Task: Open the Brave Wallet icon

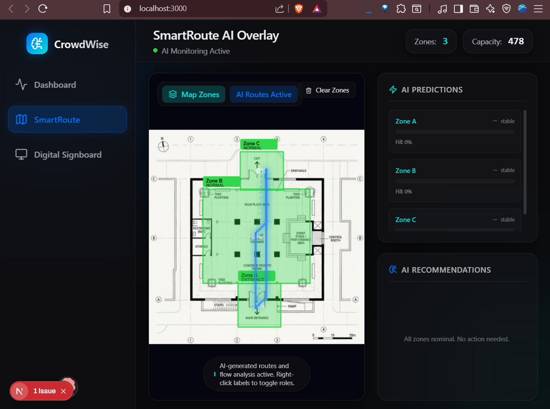Action: coord(474,9)
